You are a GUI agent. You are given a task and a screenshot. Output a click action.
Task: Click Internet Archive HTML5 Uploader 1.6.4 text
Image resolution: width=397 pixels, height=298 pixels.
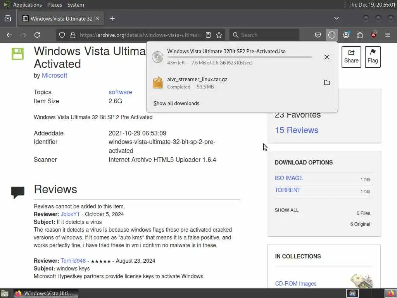(x=162, y=160)
